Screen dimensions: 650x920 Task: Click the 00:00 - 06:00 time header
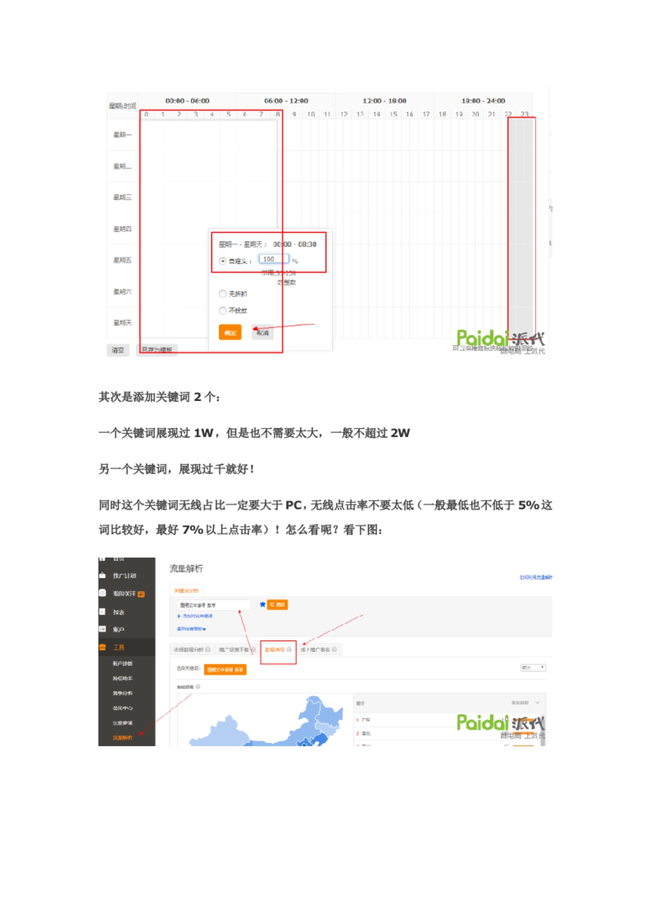pos(187,101)
